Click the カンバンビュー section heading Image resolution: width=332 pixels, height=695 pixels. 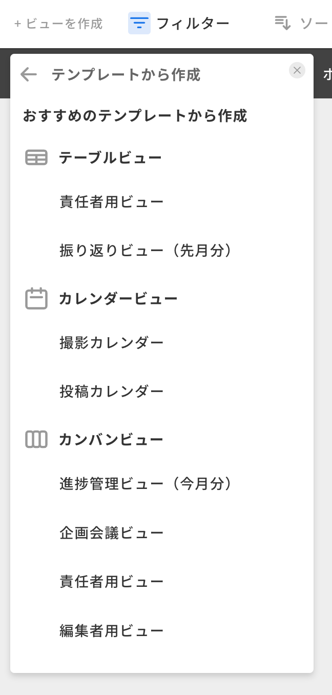(x=111, y=439)
